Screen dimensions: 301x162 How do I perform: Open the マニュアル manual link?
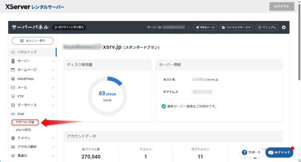coord(267,27)
